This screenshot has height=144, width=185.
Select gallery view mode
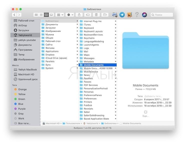[51, 15]
